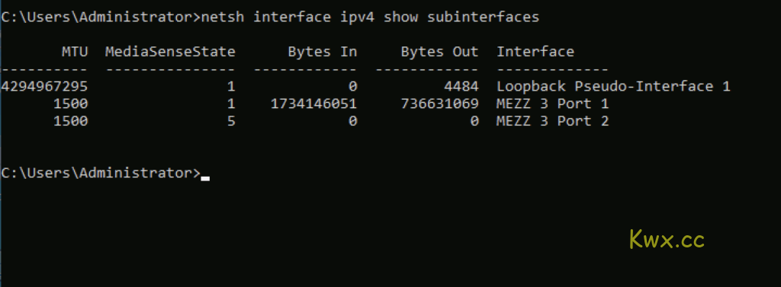This screenshot has height=287, width=781.
Task: Click the second C:\Users\Administrator prompt
Action: (100, 173)
